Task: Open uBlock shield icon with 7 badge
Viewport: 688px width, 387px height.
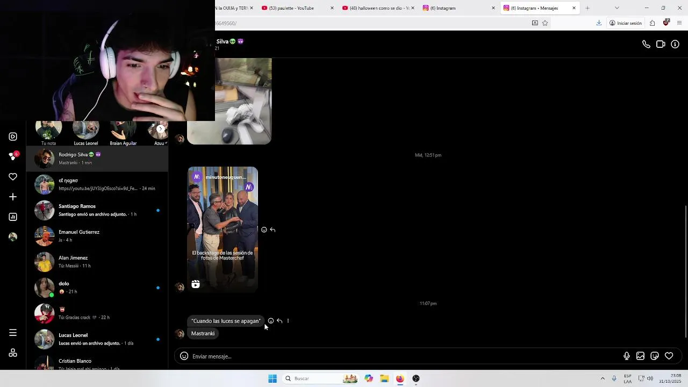Action: tap(666, 23)
